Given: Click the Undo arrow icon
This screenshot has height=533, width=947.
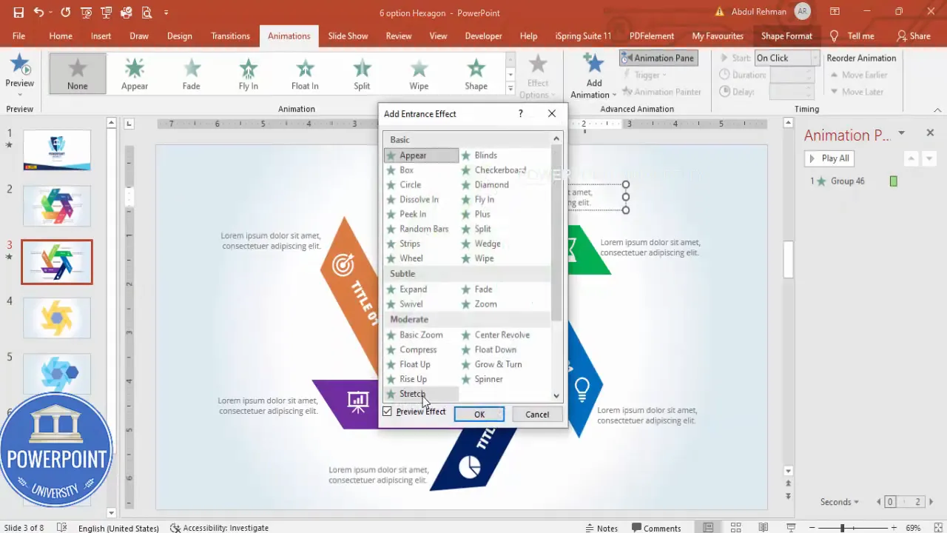Looking at the screenshot, I should [x=38, y=13].
